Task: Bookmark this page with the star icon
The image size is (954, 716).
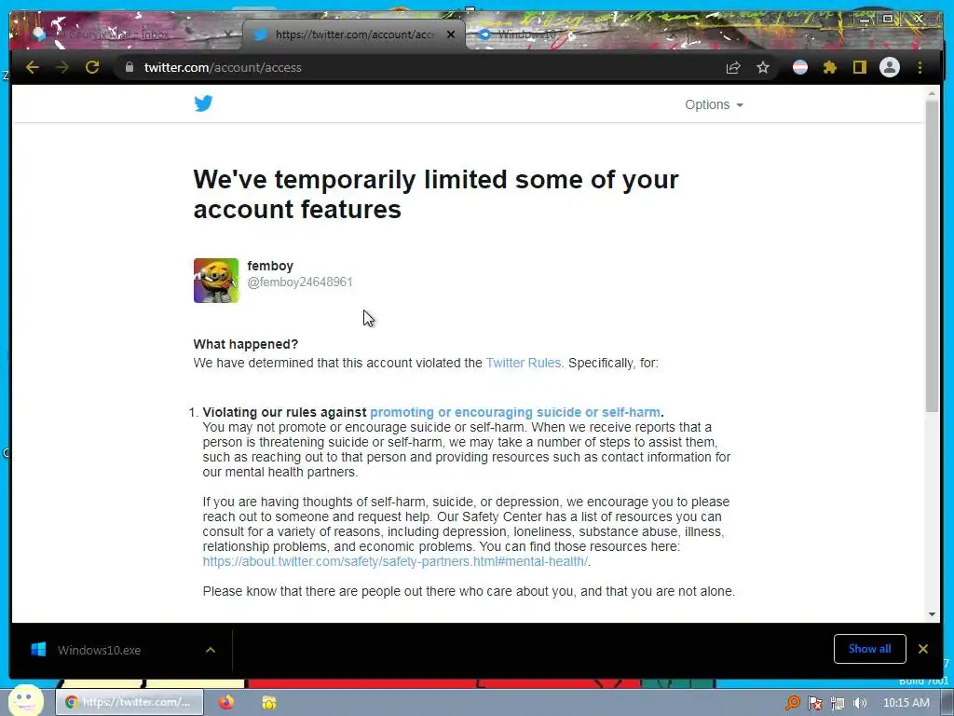Action: (763, 67)
